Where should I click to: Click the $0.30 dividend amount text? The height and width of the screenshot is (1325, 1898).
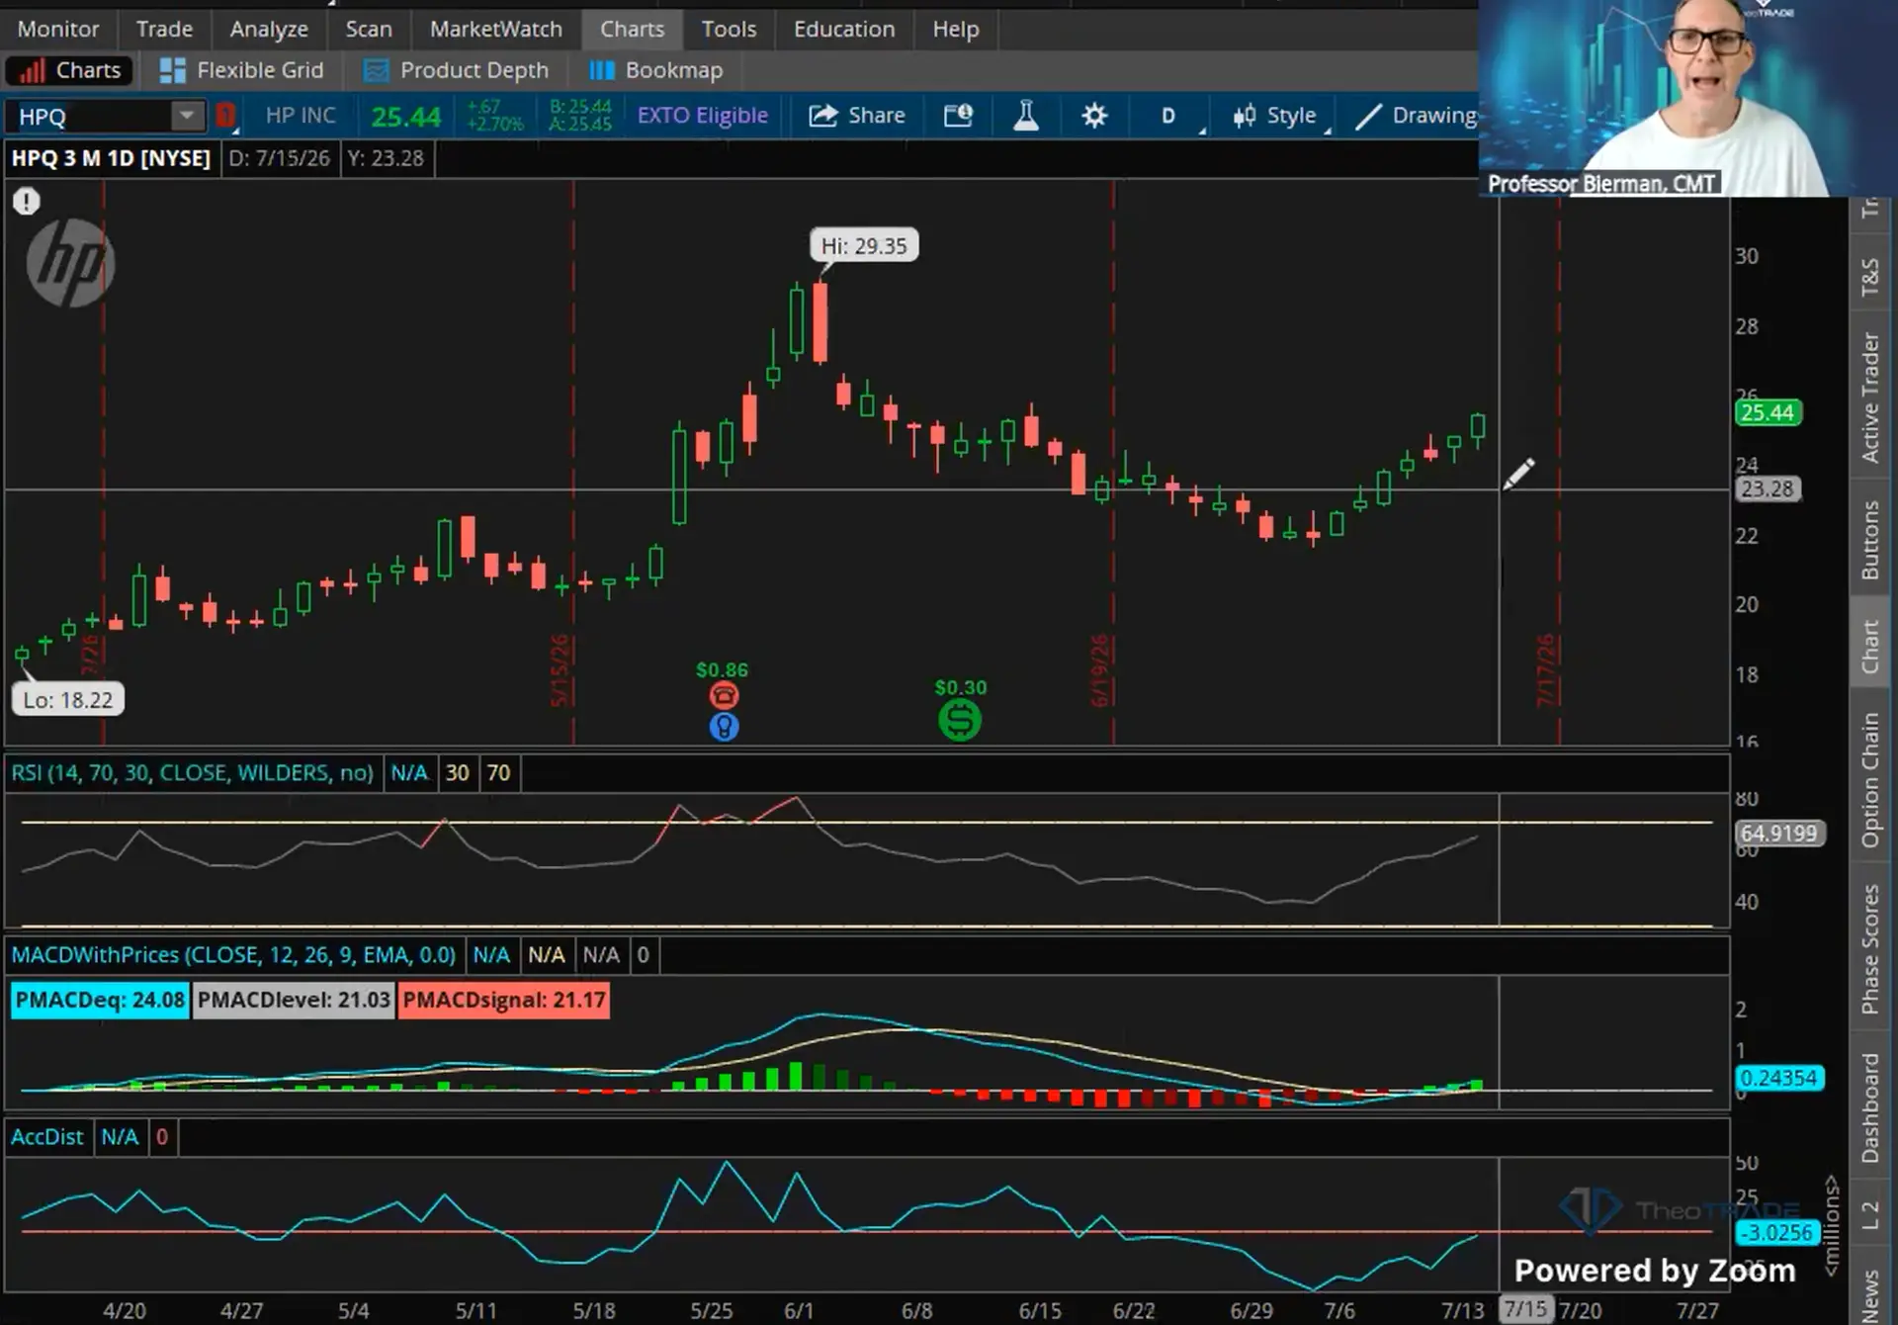[961, 687]
